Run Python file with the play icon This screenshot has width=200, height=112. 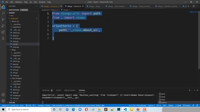(x=188, y=6)
